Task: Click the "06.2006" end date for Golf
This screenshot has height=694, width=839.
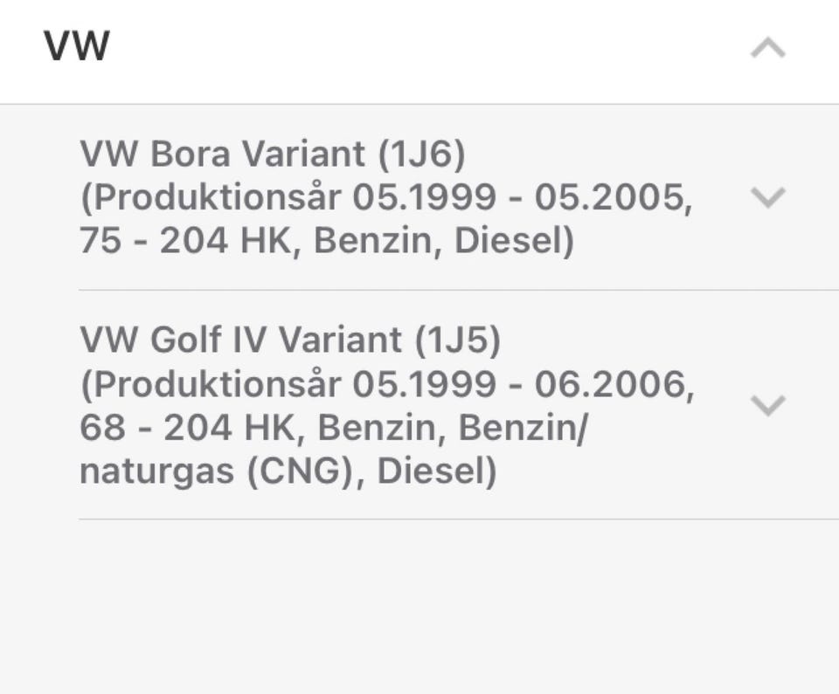Action: 615,384
